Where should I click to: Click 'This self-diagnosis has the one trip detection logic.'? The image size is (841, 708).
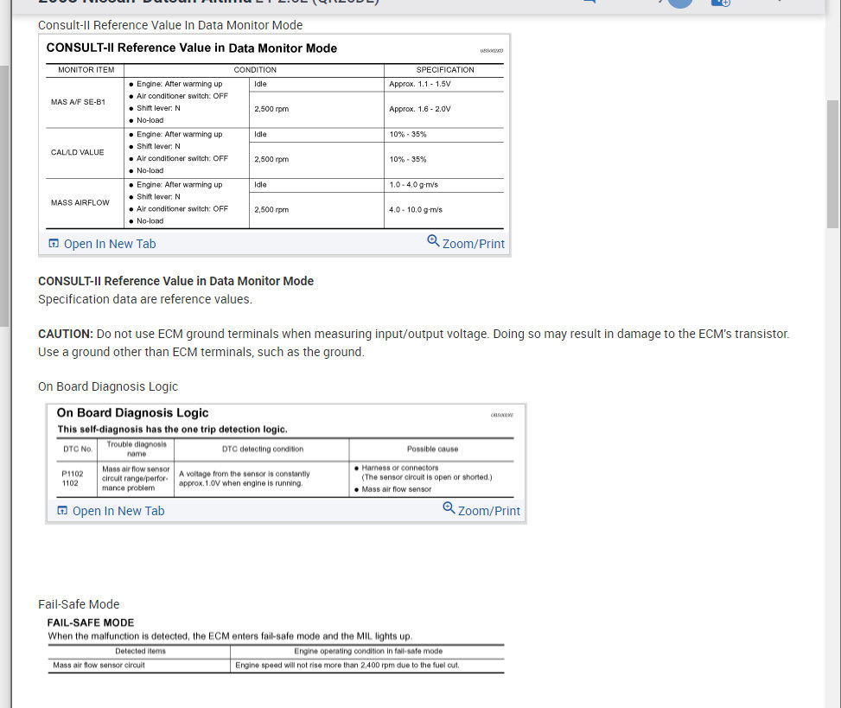click(x=172, y=429)
